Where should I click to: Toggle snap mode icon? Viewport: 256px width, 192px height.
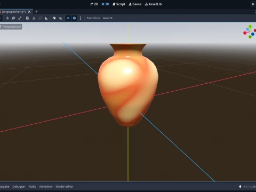click(x=60, y=18)
